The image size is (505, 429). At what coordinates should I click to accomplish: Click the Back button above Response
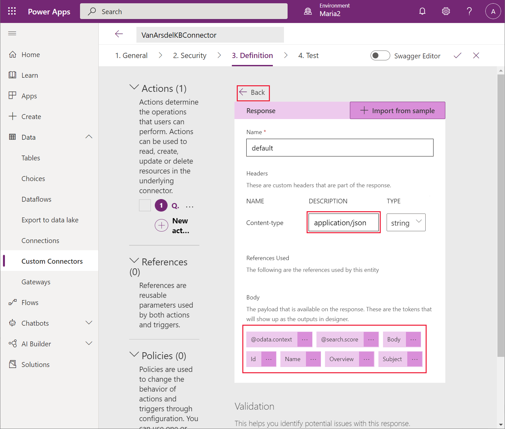click(x=253, y=92)
